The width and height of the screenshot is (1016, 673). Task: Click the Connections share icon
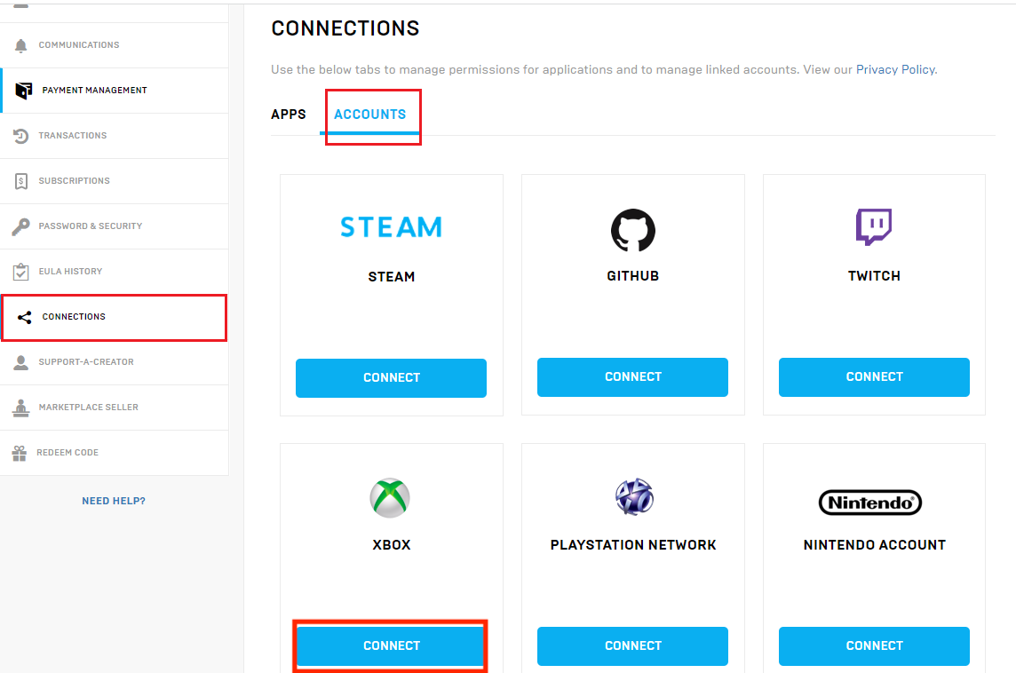[x=25, y=317]
